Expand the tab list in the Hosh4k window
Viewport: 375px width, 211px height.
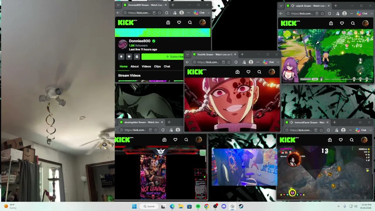[187, 55]
